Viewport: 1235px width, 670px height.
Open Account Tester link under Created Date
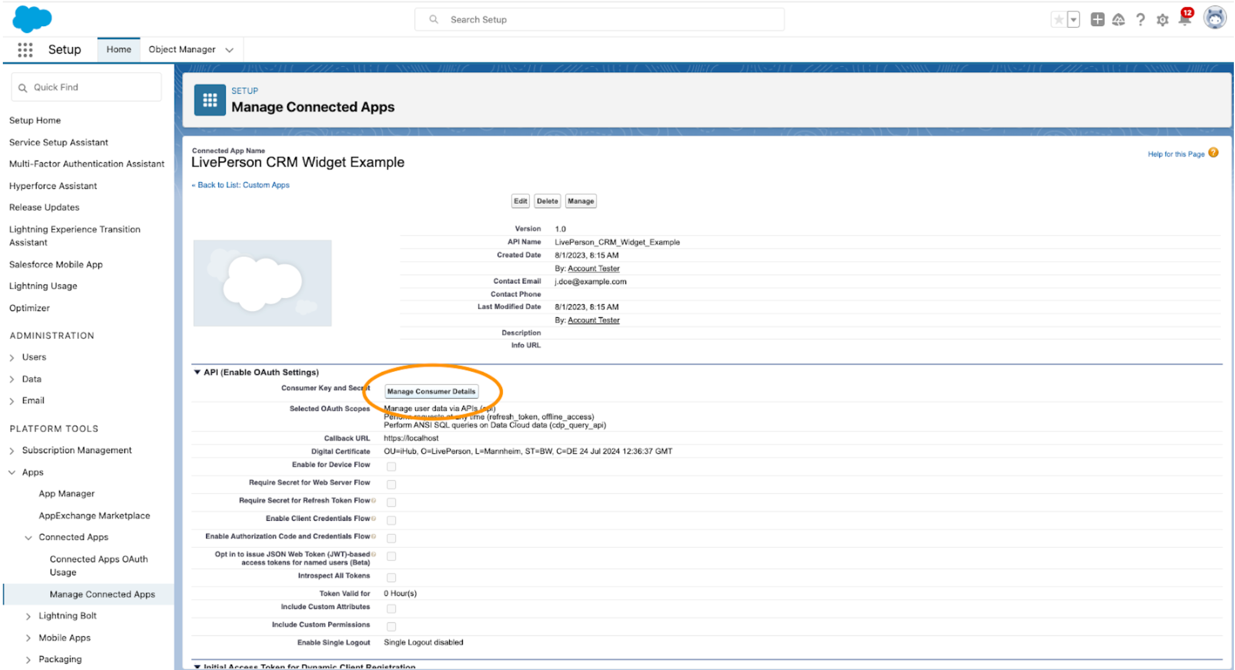[x=594, y=269]
